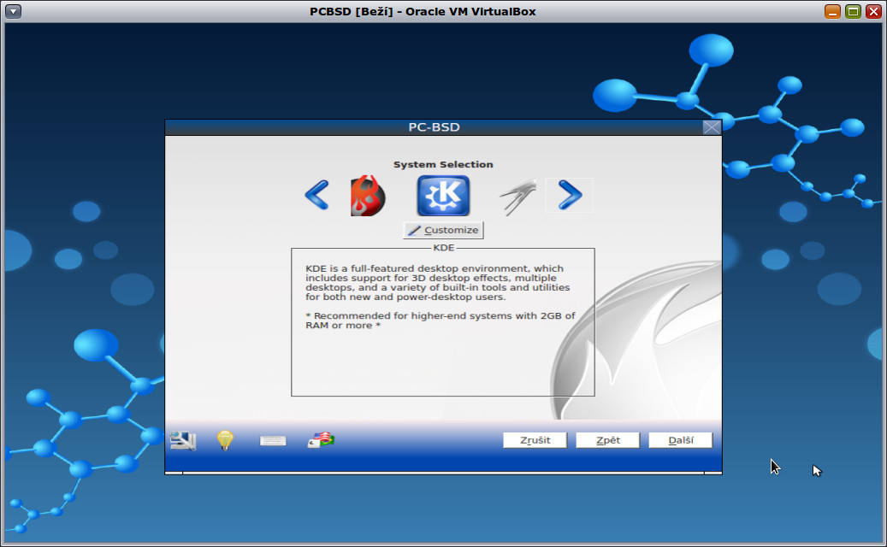This screenshot has height=547, width=887.
Task: Minimize the VirtualBox window
Action: point(831,11)
